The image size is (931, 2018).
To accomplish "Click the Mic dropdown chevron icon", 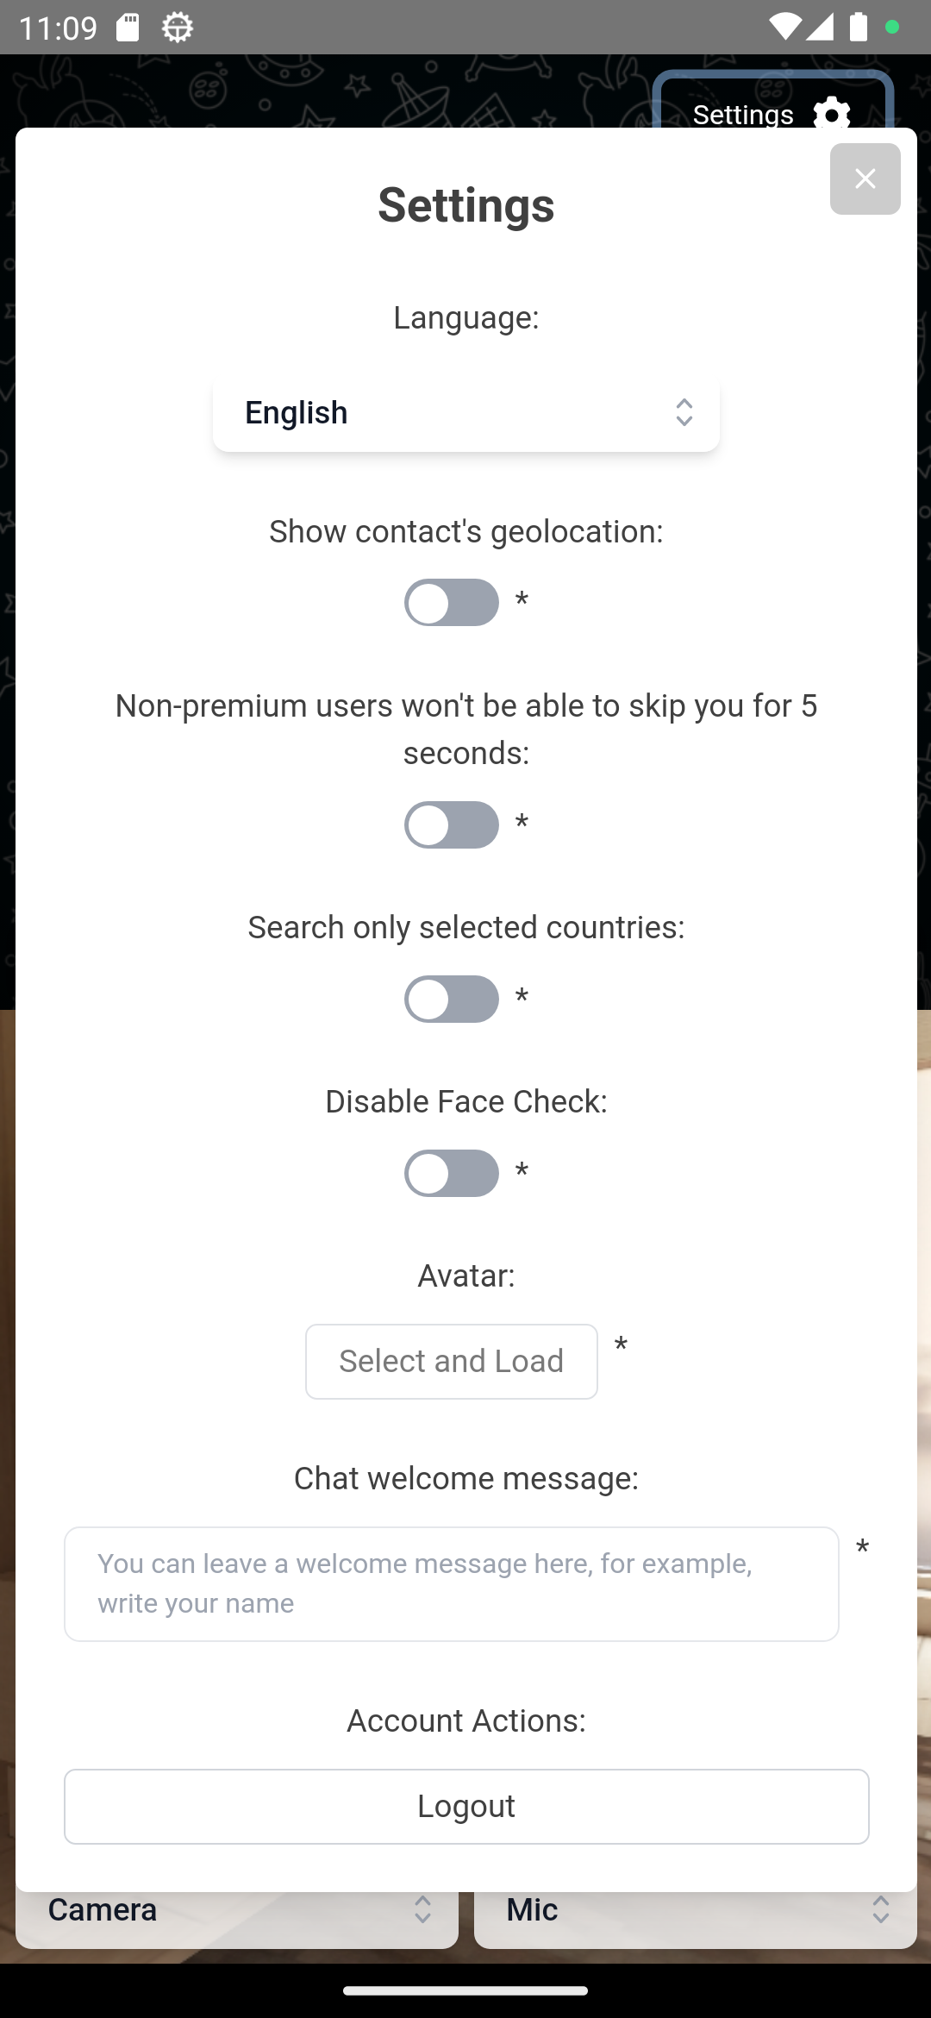I will 880,1909.
